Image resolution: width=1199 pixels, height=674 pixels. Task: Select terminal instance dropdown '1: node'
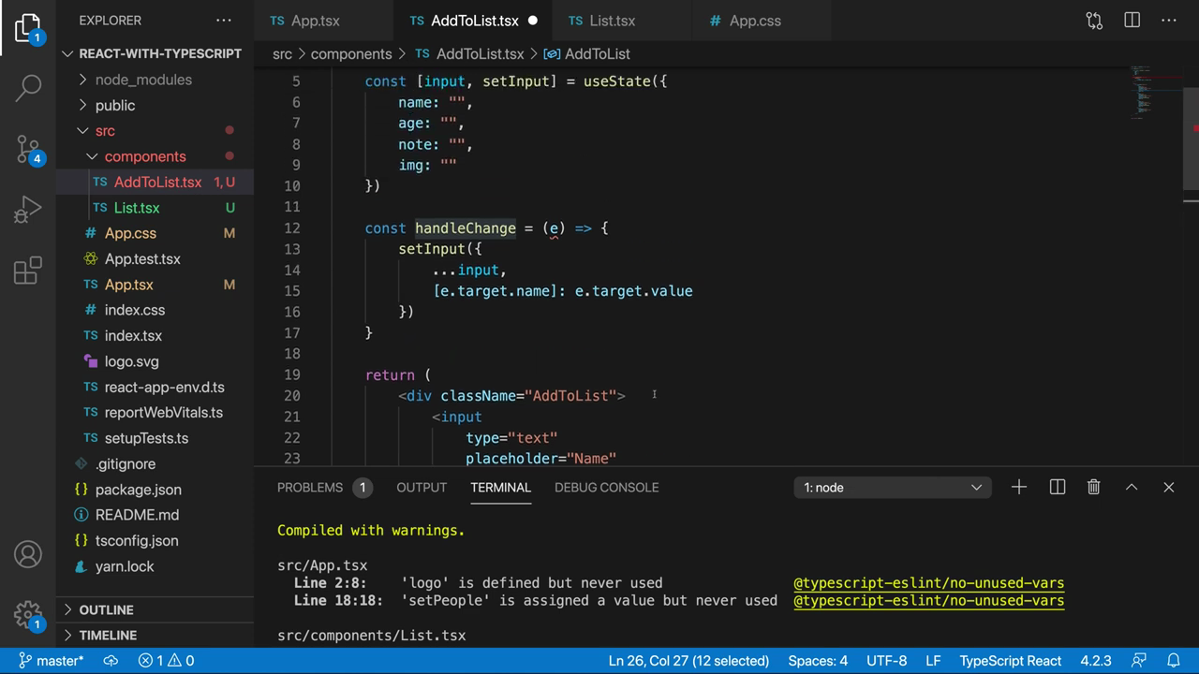pos(893,487)
